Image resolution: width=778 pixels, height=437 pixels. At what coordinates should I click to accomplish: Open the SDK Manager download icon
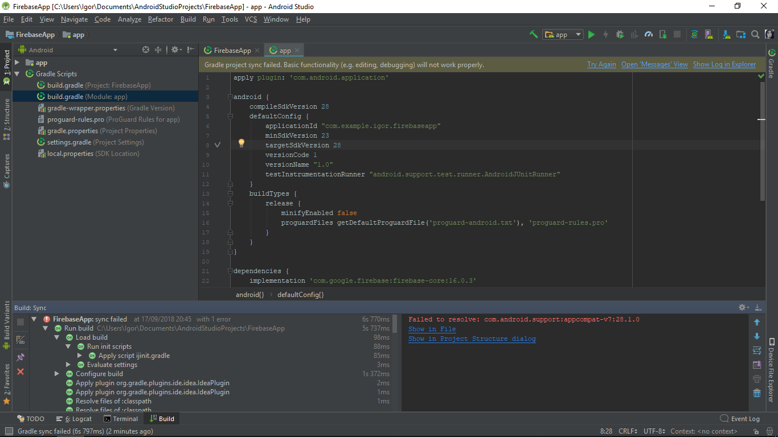coord(726,34)
